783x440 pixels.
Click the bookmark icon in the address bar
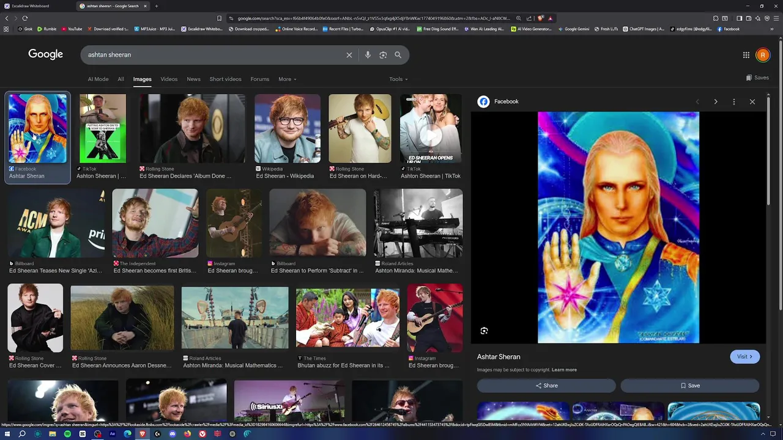[x=220, y=18]
